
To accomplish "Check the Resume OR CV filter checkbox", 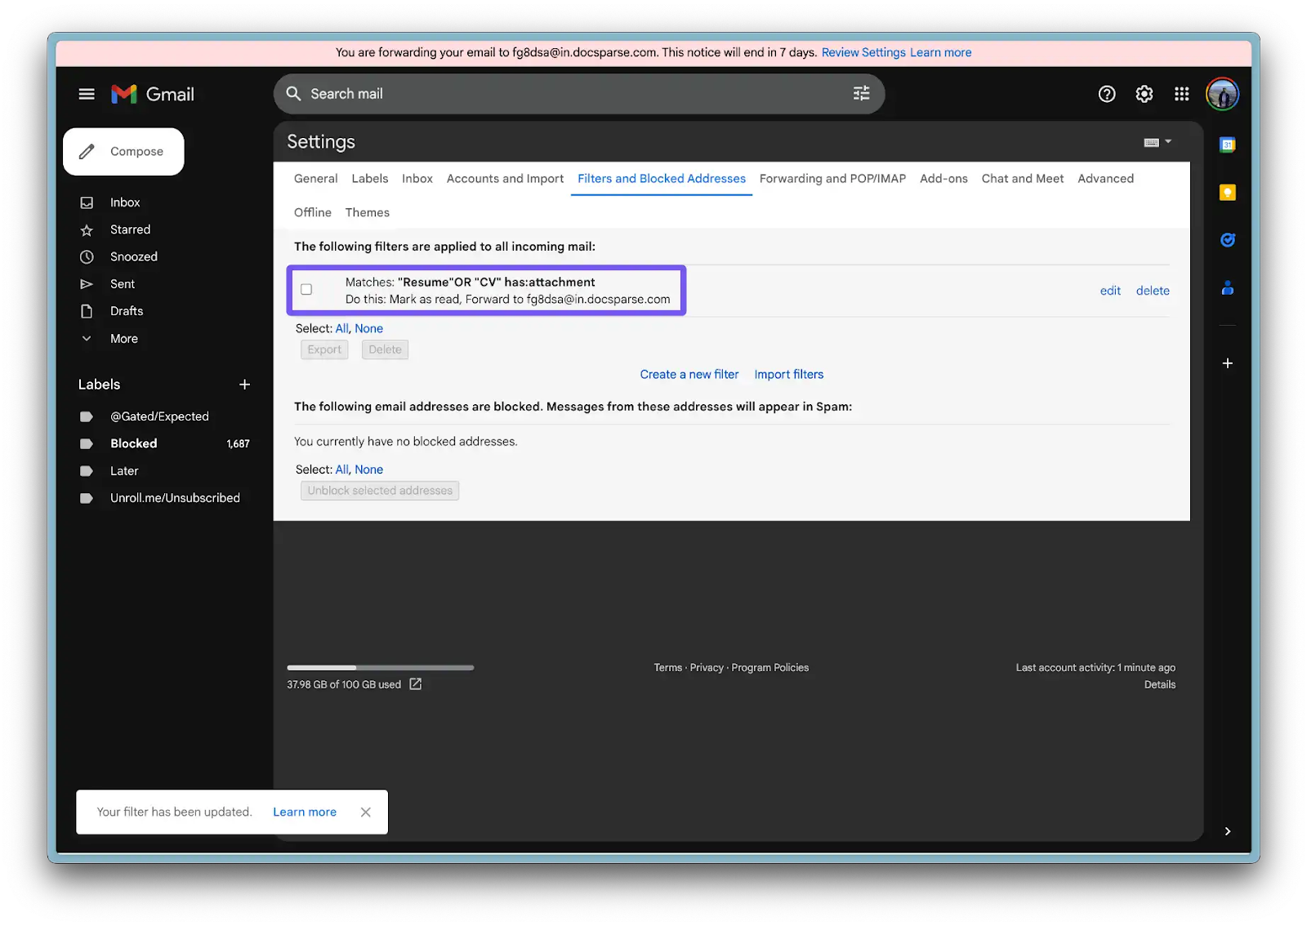I will pos(306,289).
